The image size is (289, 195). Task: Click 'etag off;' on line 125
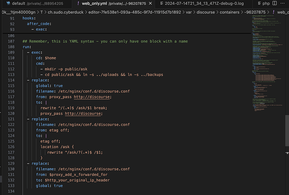(50, 141)
